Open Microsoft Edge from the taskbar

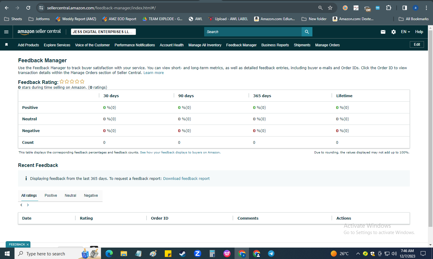109,253
